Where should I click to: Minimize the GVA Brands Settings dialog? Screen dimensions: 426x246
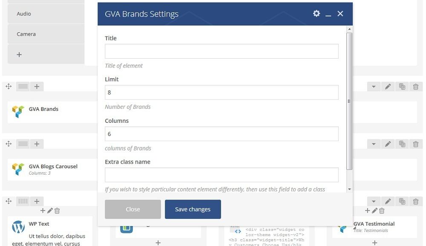pos(328,14)
